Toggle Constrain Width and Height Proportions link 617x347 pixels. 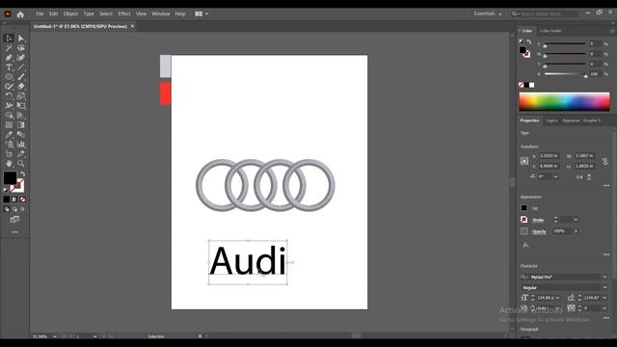(x=605, y=161)
